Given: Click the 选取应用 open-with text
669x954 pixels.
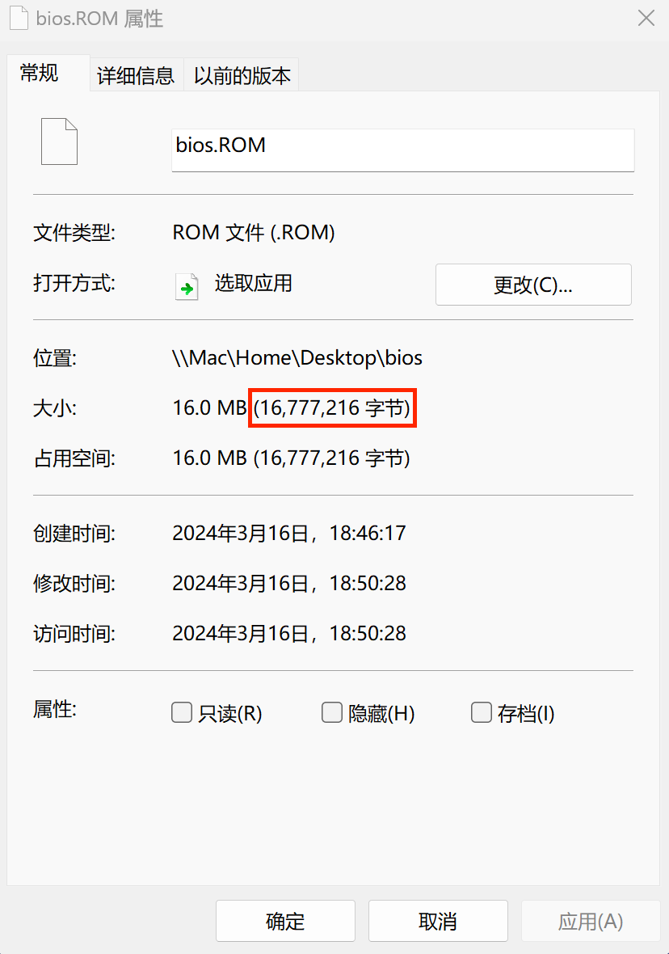Looking at the screenshot, I should click(254, 284).
